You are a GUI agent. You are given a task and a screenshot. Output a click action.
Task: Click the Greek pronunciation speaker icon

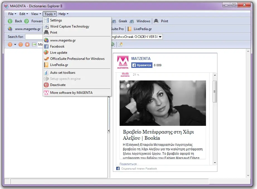click(113, 21)
